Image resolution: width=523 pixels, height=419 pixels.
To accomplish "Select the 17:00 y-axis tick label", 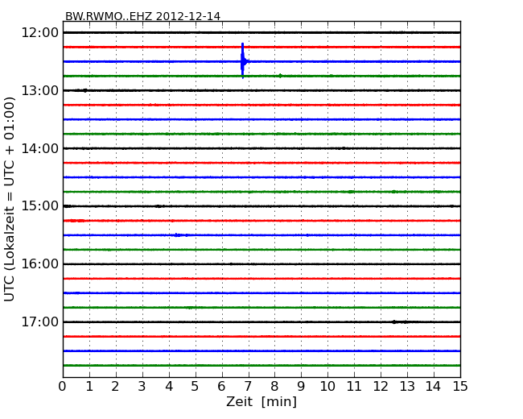I will (40, 322).
